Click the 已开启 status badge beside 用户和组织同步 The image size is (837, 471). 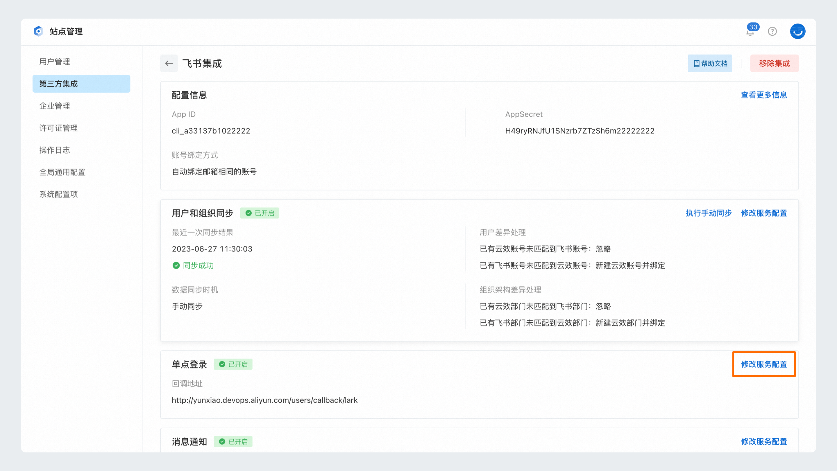pyautogui.click(x=260, y=213)
